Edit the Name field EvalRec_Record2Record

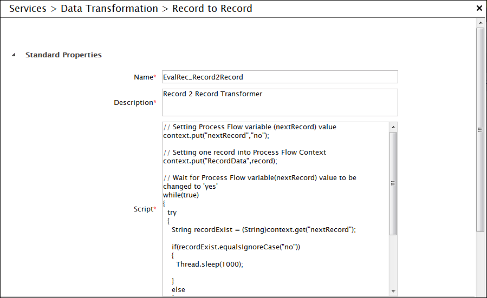coord(280,77)
